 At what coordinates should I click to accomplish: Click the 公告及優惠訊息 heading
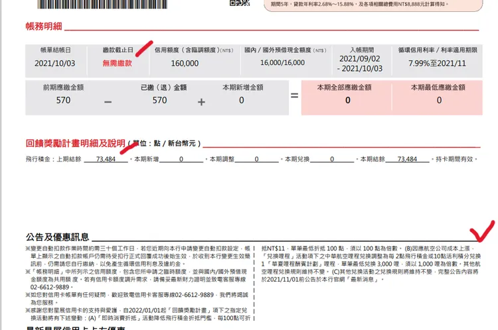tap(58, 237)
